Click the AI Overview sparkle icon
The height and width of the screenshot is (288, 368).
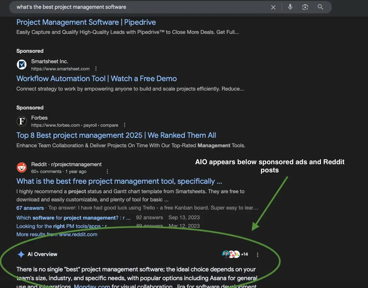point(21,254)
